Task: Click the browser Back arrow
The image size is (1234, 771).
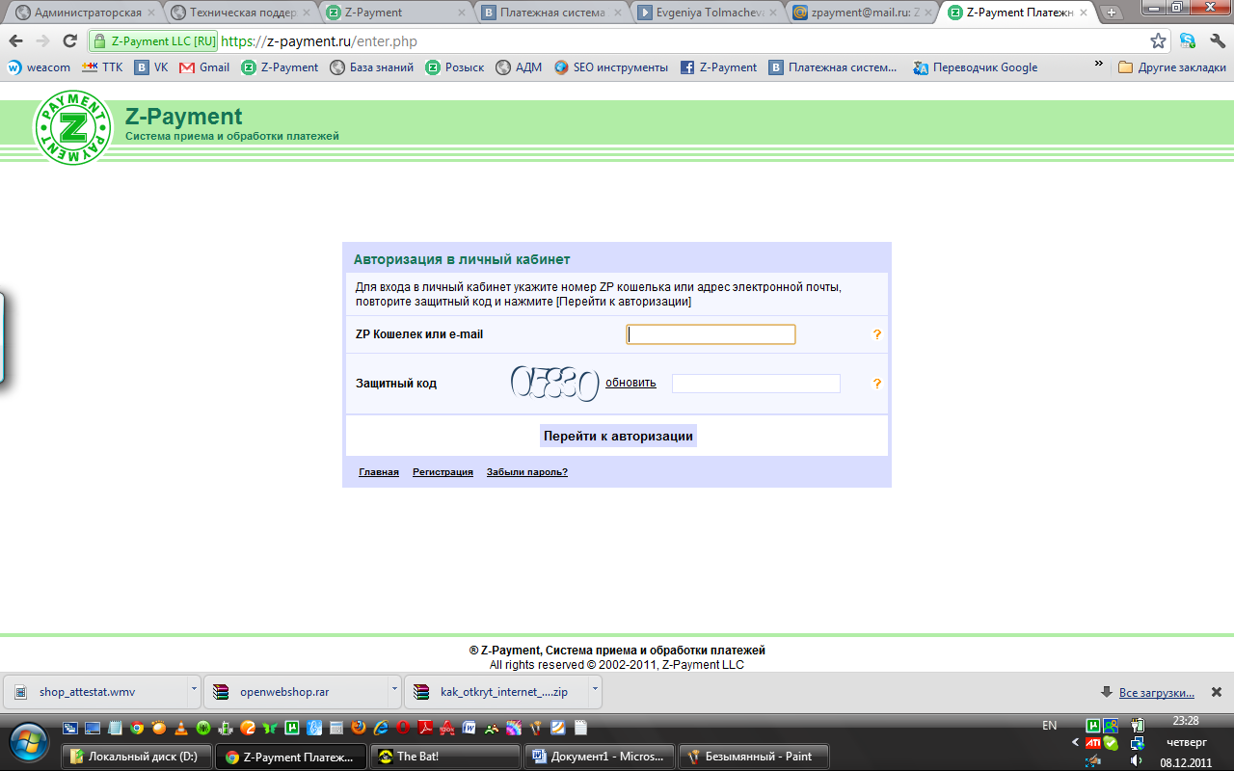Action: click(x=15, y=41)
